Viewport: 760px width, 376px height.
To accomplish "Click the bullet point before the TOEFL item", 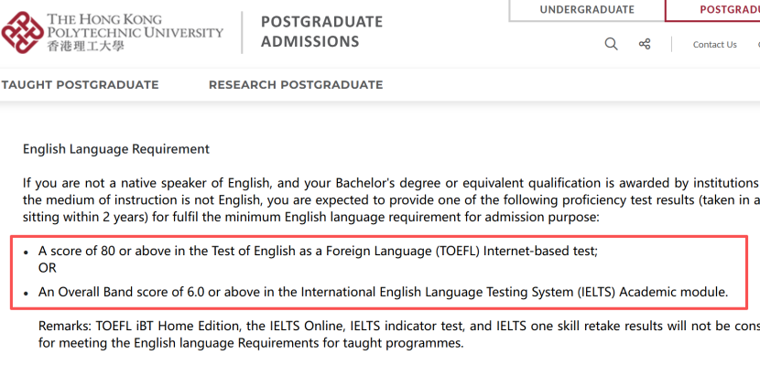I will pyautogui.click(x=26, y=252).
